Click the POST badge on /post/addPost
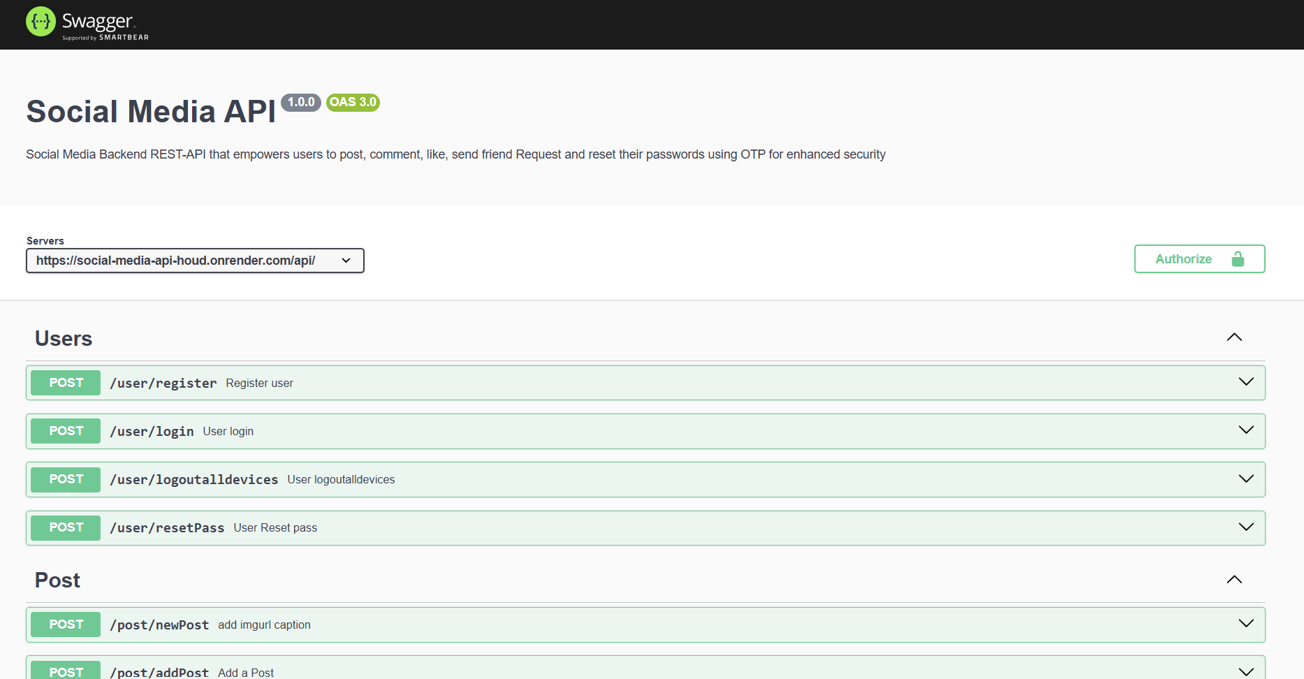This screenshot has width=1304, height=679. click(x=65, y=671)
